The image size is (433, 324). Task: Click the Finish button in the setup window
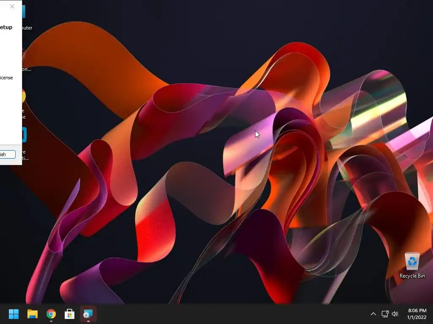click(8, 154)
